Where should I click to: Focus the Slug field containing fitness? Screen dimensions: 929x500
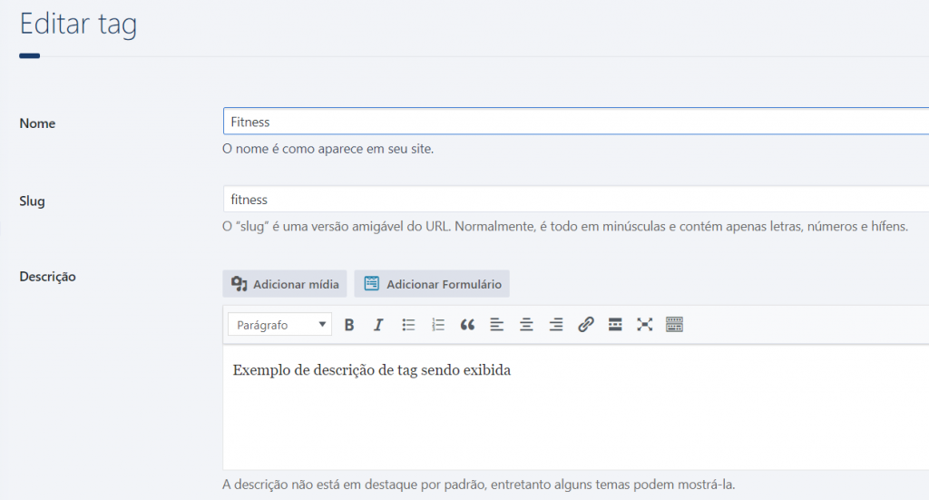pyautogui.click(x=576, y=199)
